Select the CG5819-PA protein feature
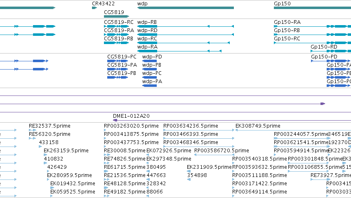Screen dimensions: 351x198 (x=118, y=69)
